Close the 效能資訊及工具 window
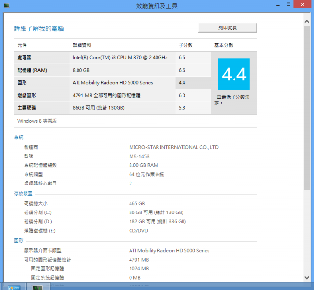This screenshot has width=314, height=290. pos(302,4)
